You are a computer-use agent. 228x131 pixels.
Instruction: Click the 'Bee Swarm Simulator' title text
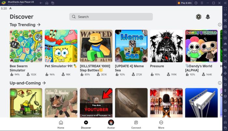coord(19,68)
